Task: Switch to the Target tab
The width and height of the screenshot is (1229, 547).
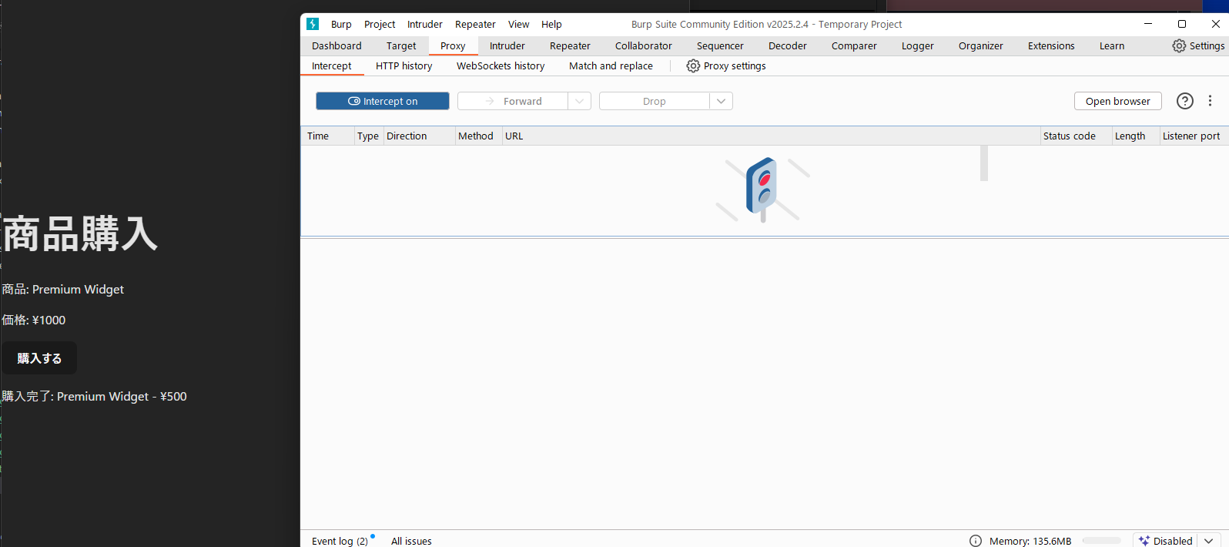Action: (x=401, y=45)
